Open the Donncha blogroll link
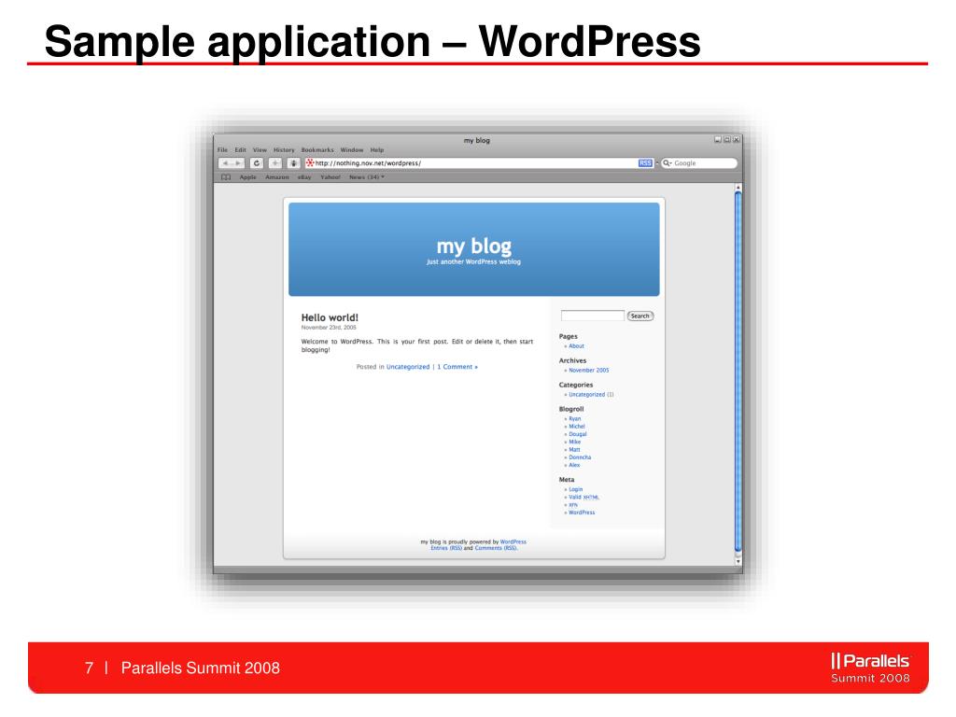 point(580,457)
